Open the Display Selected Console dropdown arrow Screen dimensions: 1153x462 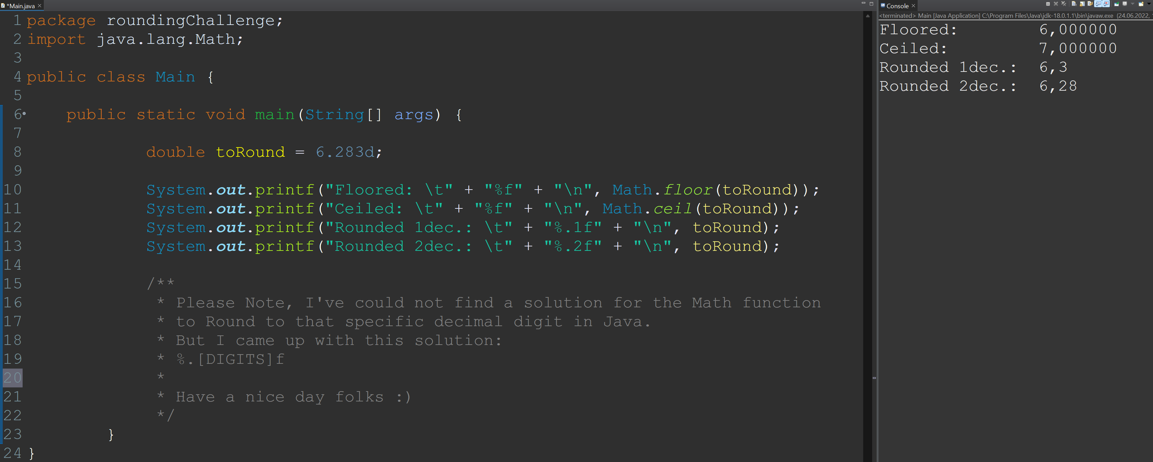point(1132,4)
